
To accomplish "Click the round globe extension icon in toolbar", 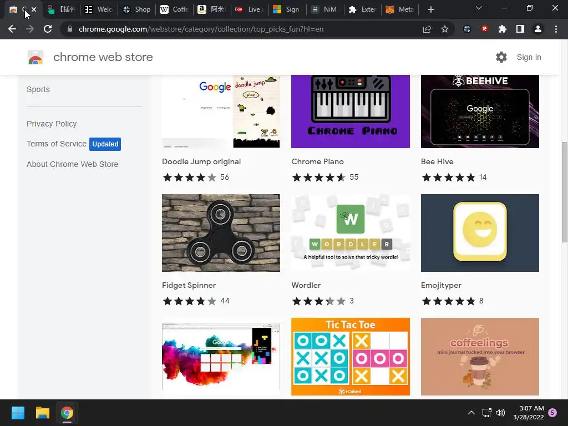I will click(467, 29).
